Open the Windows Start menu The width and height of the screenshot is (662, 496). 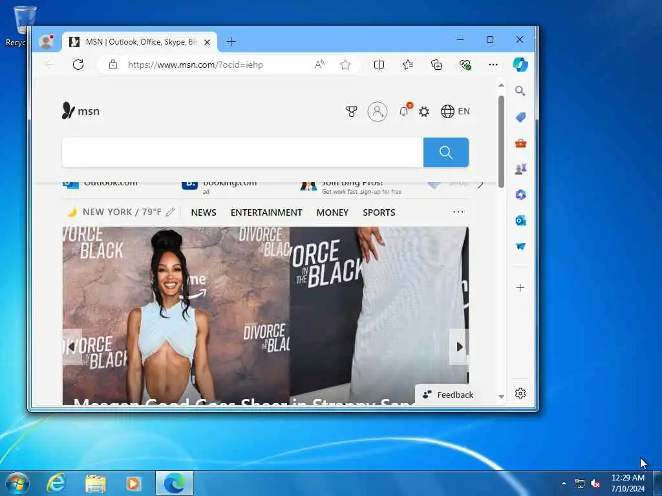pos(17,483)
